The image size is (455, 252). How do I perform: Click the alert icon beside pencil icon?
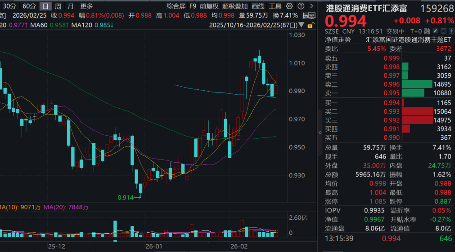coord(444,31)
